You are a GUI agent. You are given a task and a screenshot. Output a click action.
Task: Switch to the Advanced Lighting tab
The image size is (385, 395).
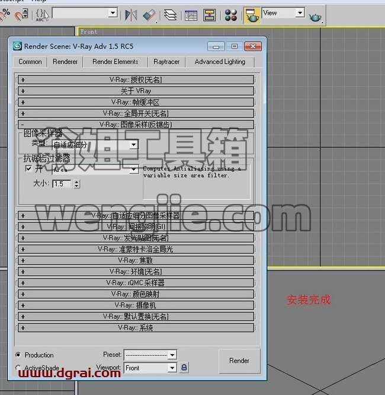coord(220,62)
